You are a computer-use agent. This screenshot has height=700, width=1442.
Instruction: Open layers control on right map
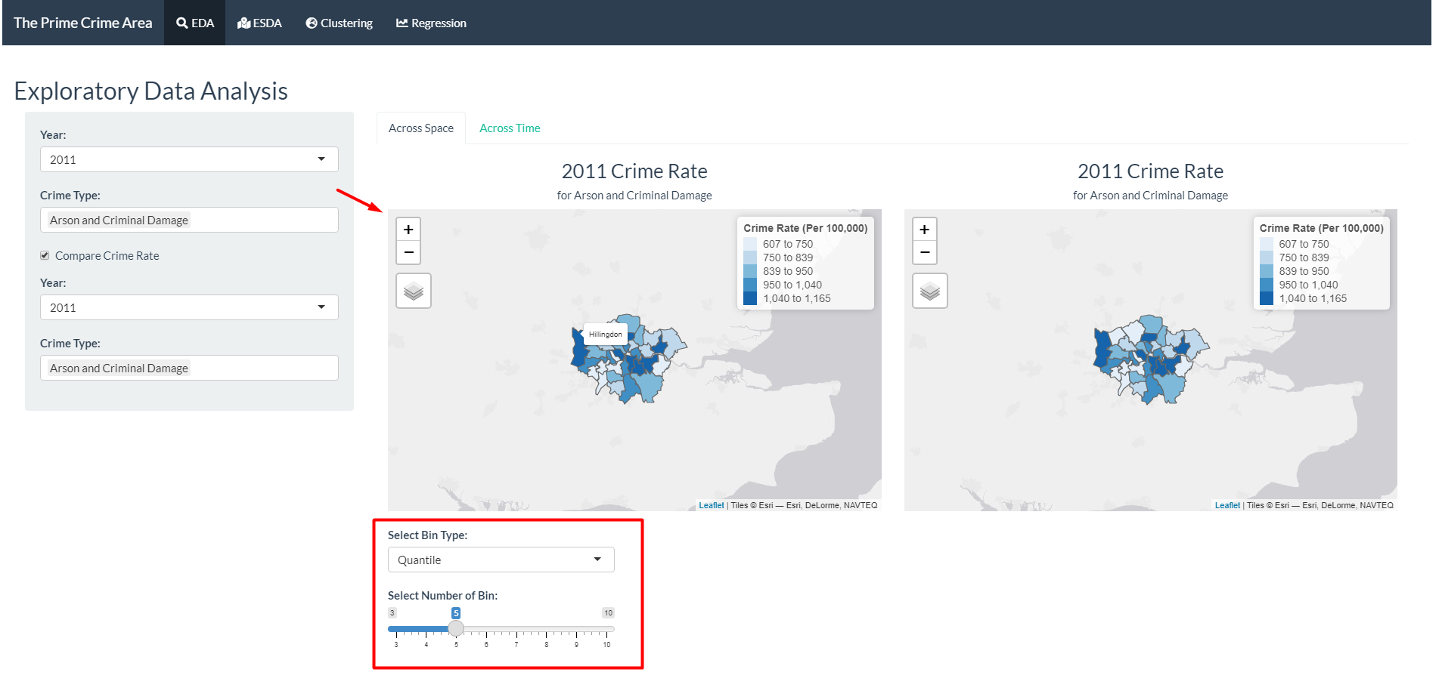929,291
